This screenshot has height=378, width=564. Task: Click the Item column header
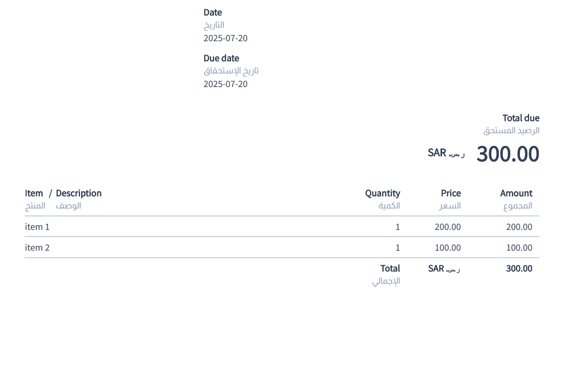pos(34,193)
